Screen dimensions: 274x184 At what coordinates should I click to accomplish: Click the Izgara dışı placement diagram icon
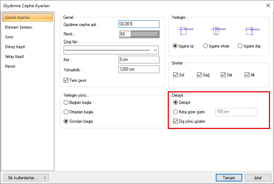pos(249,30)
